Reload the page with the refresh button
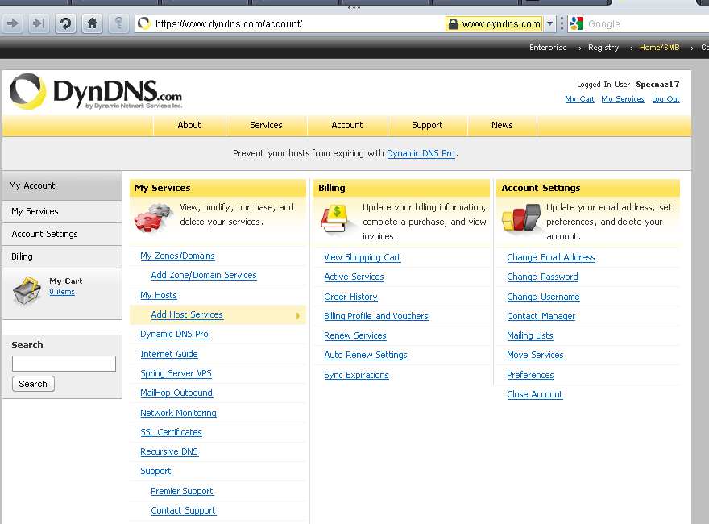709x524 pixels. (65, 23)
